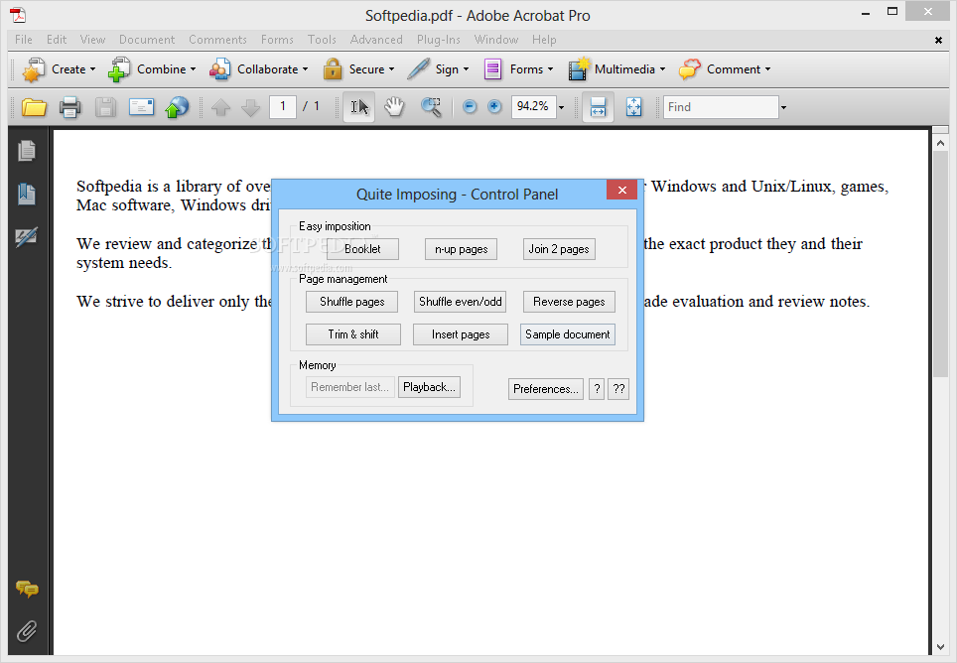Open the Tools menu
957x663 pixels.
coord(322,40)
